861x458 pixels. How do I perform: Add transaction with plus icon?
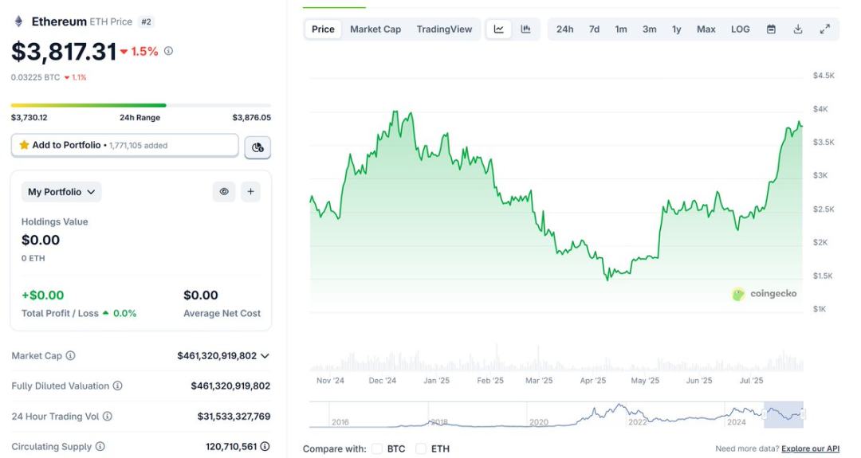pos(250,192)
